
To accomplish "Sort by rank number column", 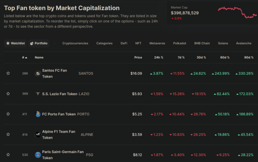I will pyautogui.click(x=25, y=58).
